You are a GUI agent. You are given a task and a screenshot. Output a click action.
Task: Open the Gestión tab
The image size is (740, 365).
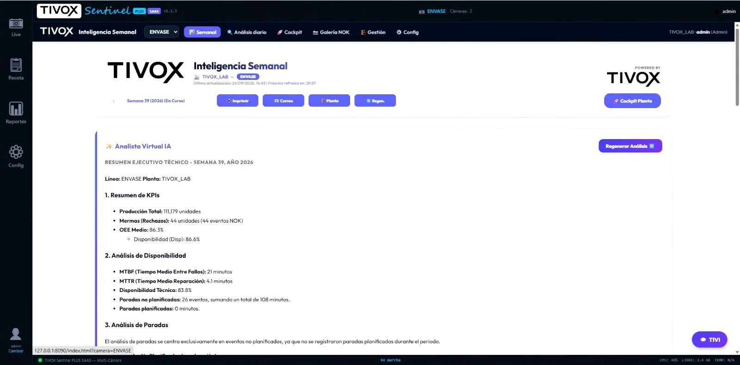373,32
